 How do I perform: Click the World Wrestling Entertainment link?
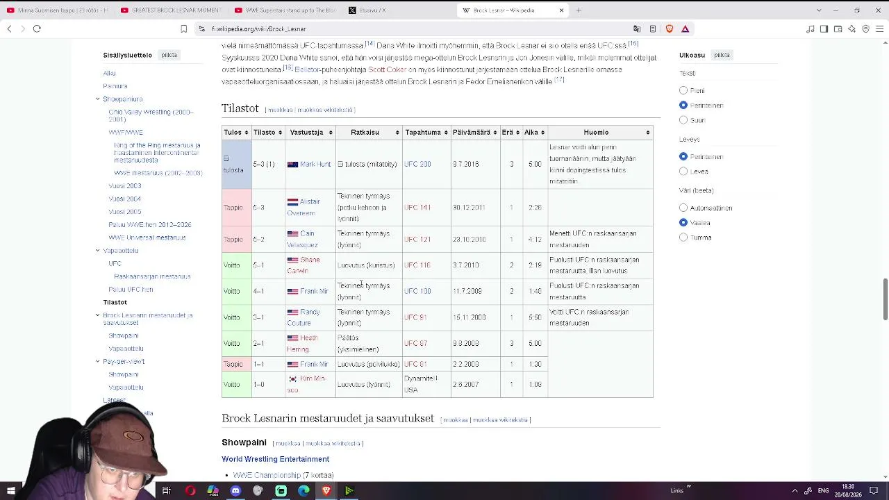(276, 459)
